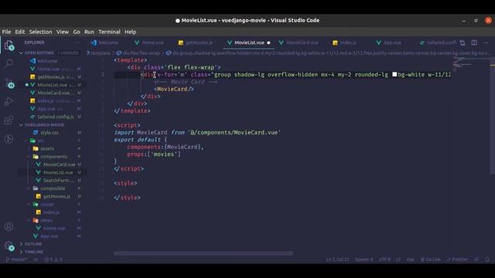Open the Explorer view in activity bar

tap(9, 46)
